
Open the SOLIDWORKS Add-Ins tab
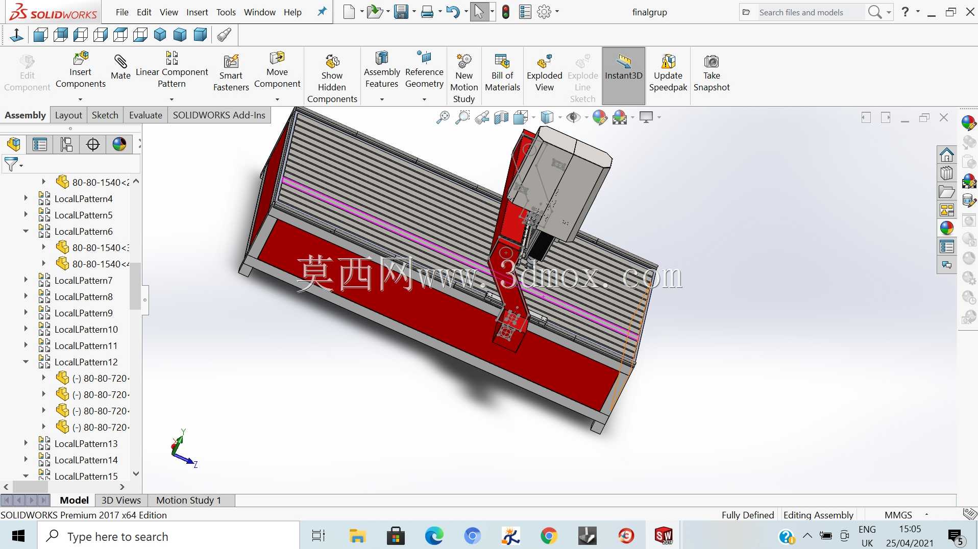click(219, 115)
